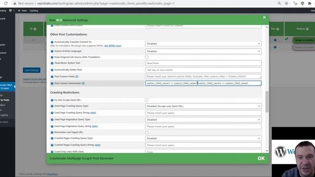The width and height of the screenshot is (315, 177).
Task: Show help for Do Not Scrape Seed URL
Action: coord(52,100)
